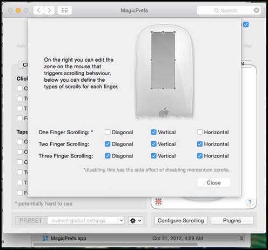Uncheck Three Finger Horizontal scrolling
The image size is (268, 250).
(199, 156)
